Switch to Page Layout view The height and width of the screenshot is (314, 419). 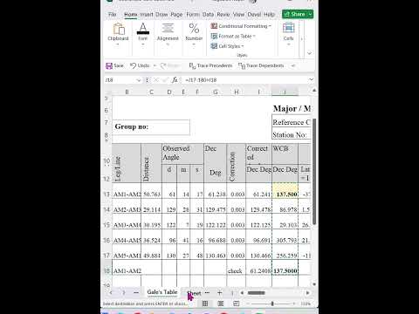tap(221, 304)
